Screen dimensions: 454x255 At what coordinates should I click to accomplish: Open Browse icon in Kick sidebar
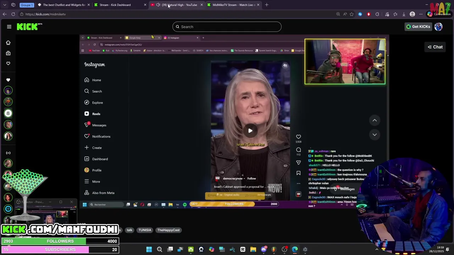click(x=8, y=53)
